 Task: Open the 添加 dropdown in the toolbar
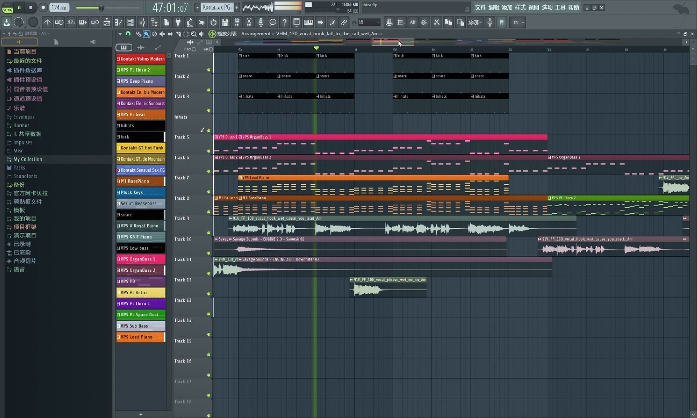[x=475, y=22]
